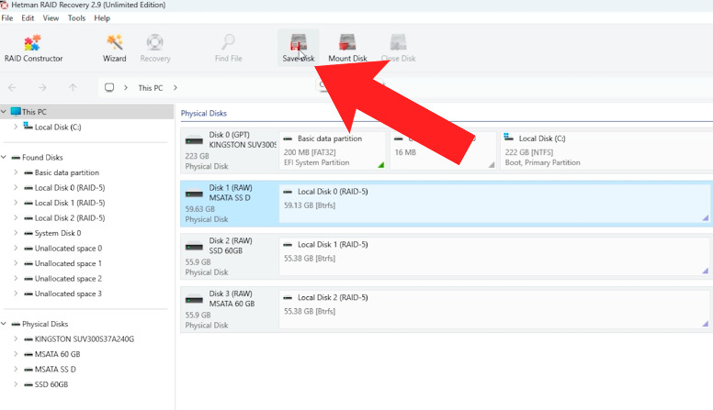Click the Mount Disk toolbar button
Viewport: 713px width, 410px height.
(x=347, y=48)
